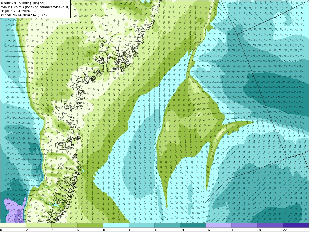Viewport: 309px width, 232px height.
Task: Click the '16' label on the legend scale
Action: [x=208, y=230]
